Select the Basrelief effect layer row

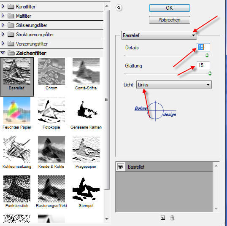[169, 167]
